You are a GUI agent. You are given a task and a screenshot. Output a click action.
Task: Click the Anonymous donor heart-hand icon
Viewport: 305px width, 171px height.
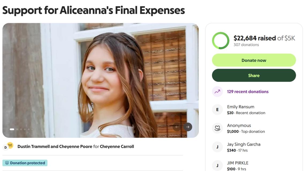tap(217, 128)
